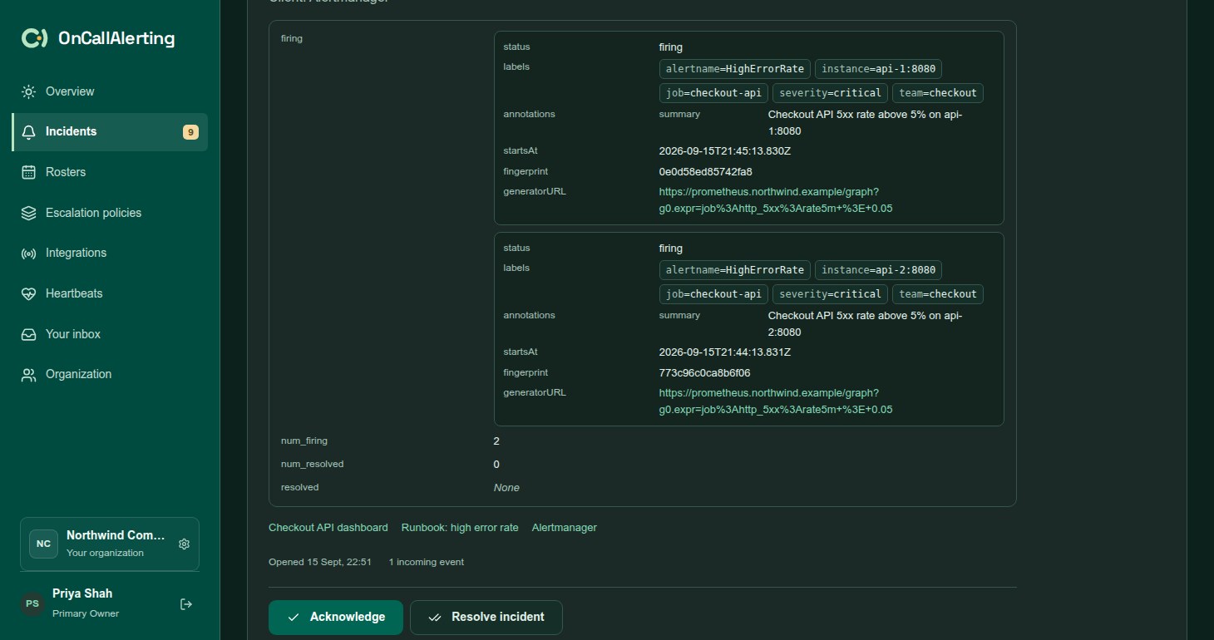Click the Opened 15 Sept, 22:51 text
1214x640 pixels.
pyautogui.click(x=320, y=563)
